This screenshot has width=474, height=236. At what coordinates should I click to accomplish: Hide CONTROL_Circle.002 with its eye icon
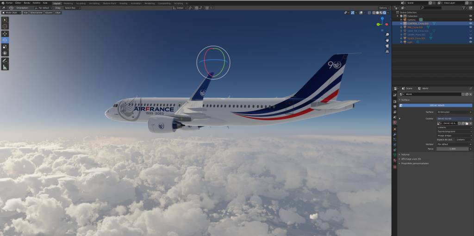tap(470, 23)
